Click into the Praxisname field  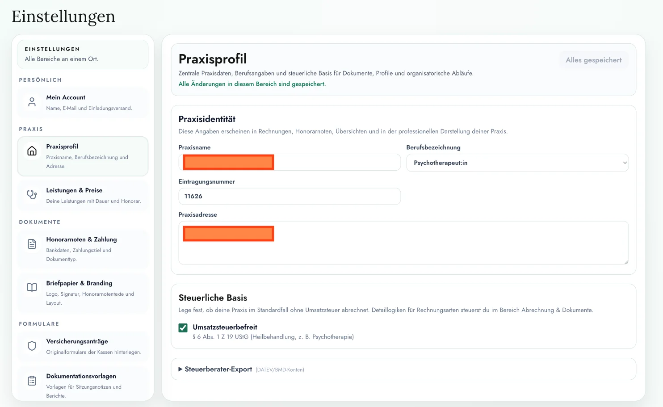coord(335,162)
